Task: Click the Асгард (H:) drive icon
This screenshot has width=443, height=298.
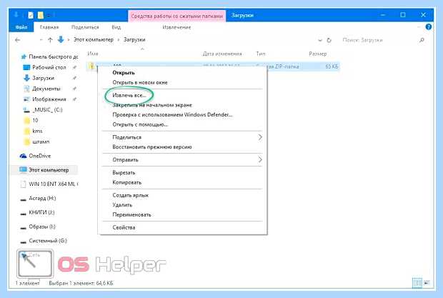Action: point(23,199)
